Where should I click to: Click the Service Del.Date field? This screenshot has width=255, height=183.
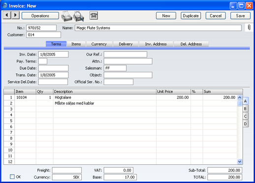pos(53,82)
